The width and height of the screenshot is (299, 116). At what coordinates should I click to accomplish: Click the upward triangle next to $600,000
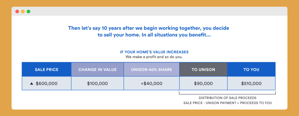coord(32,83)
